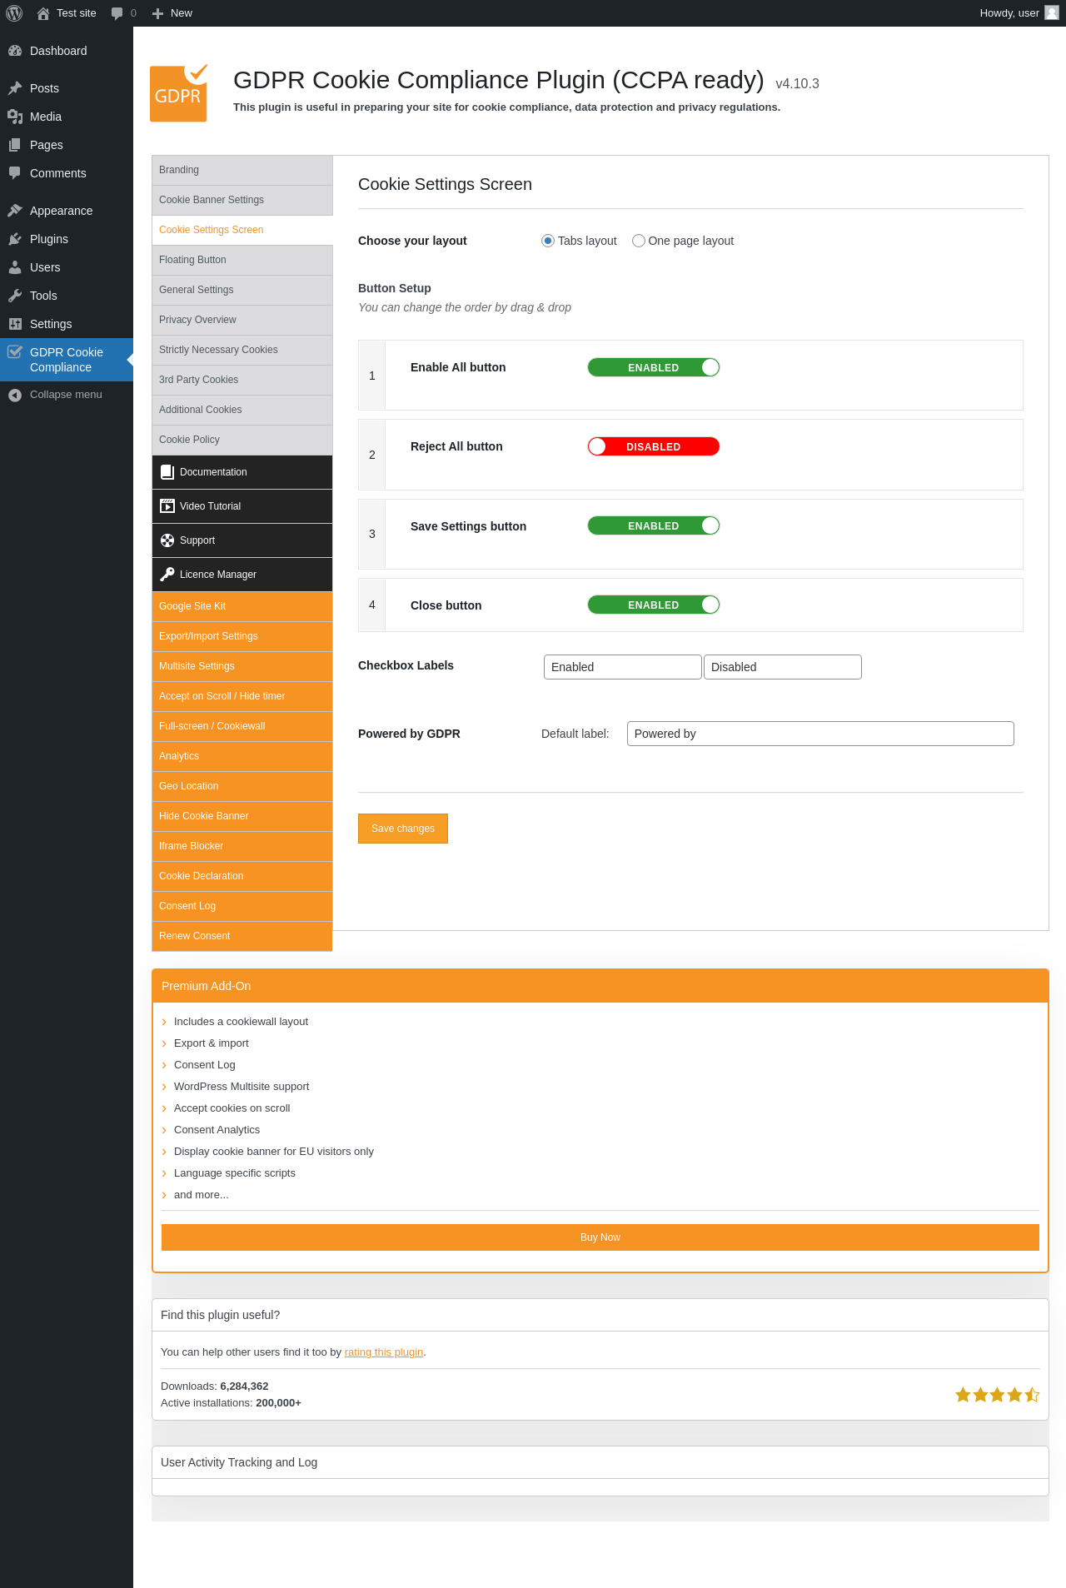Click the Howdy, user account link
Screen dimensions: 1066x1588
click(x=1019, y=13)
